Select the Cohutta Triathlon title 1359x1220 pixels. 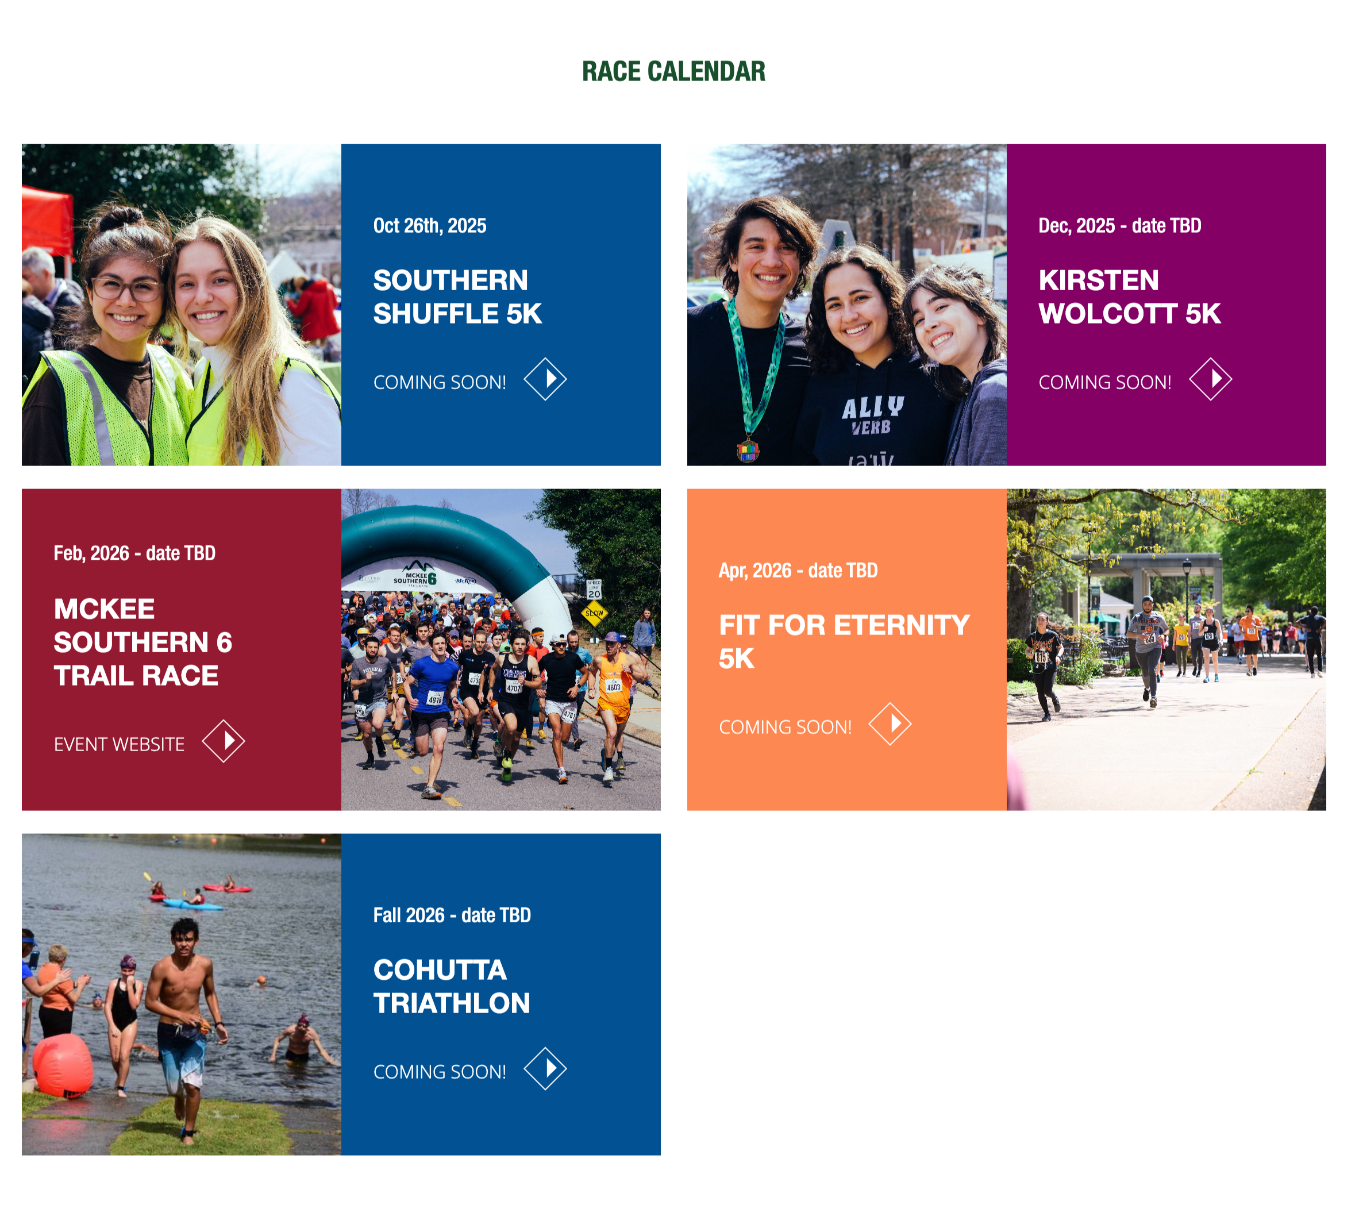click(452, 987)
